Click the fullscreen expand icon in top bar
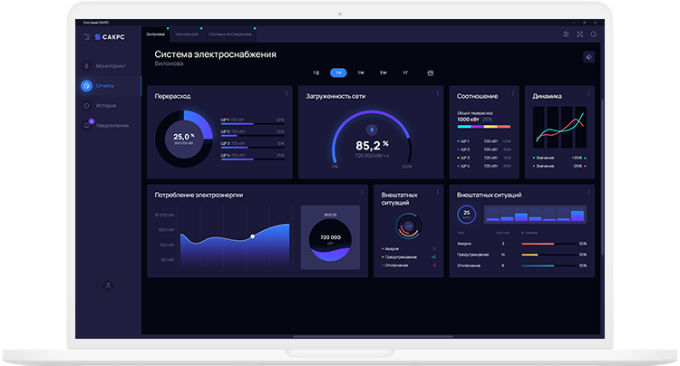680x366 pixels. click(x=580, y=34)
